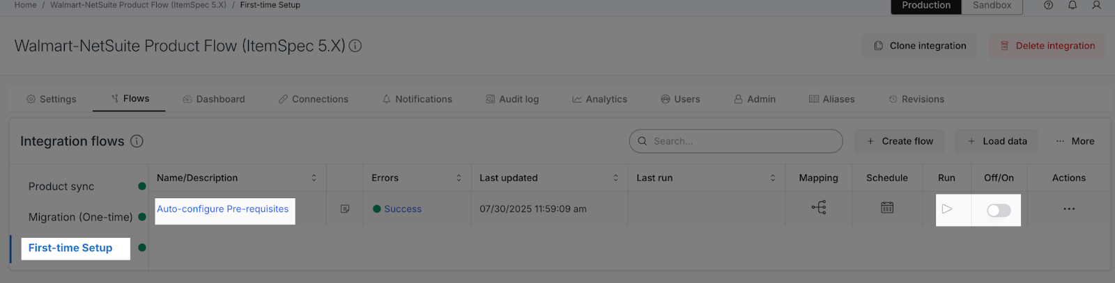Click the Delete integration button
Viewport: 1115px width, 283px height.
click(x=1047, y=46)
